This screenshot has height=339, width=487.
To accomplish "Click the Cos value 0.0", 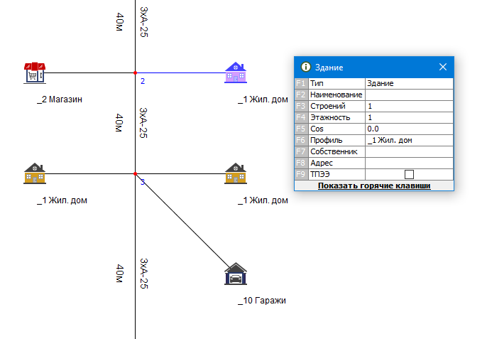I will (409, 129).
